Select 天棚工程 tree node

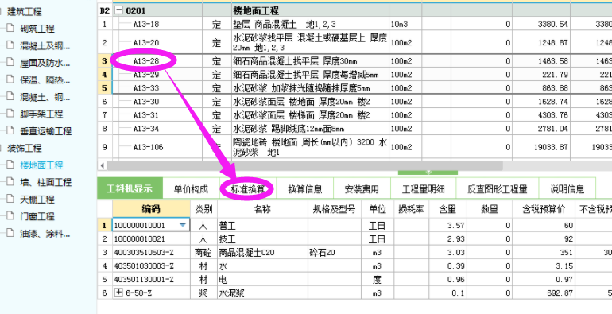coord(37,200)
